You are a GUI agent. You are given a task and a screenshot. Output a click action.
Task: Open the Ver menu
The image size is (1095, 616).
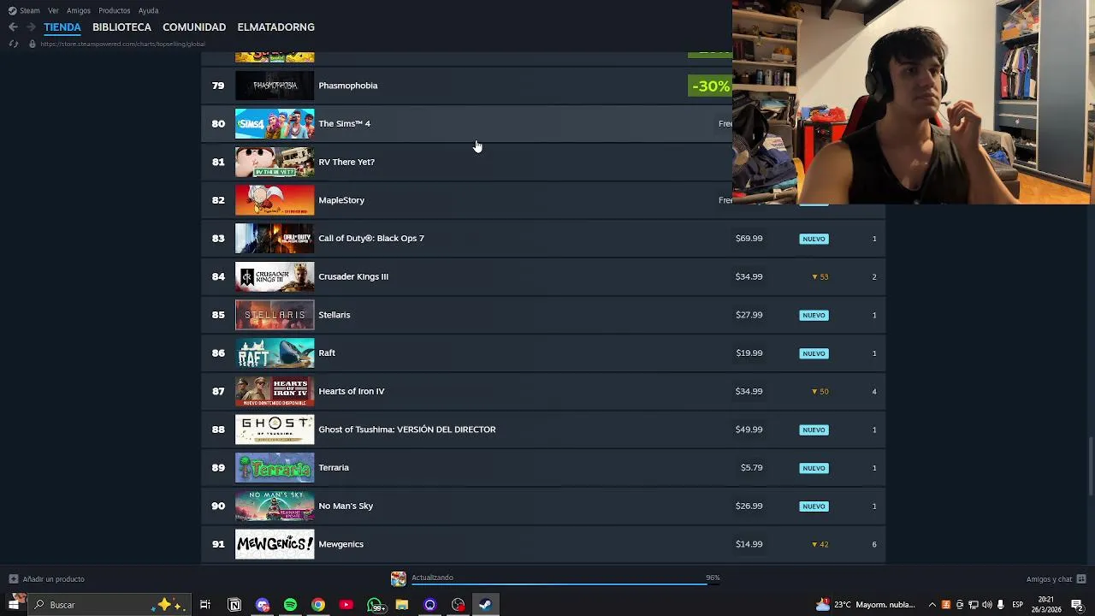[x=53, y=10]
